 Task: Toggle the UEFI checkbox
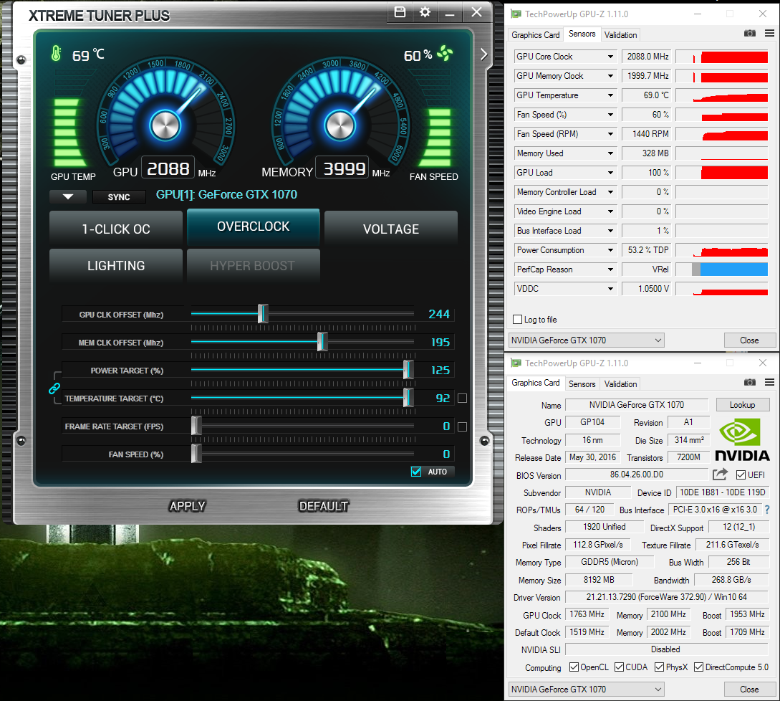tap(741, 475)
